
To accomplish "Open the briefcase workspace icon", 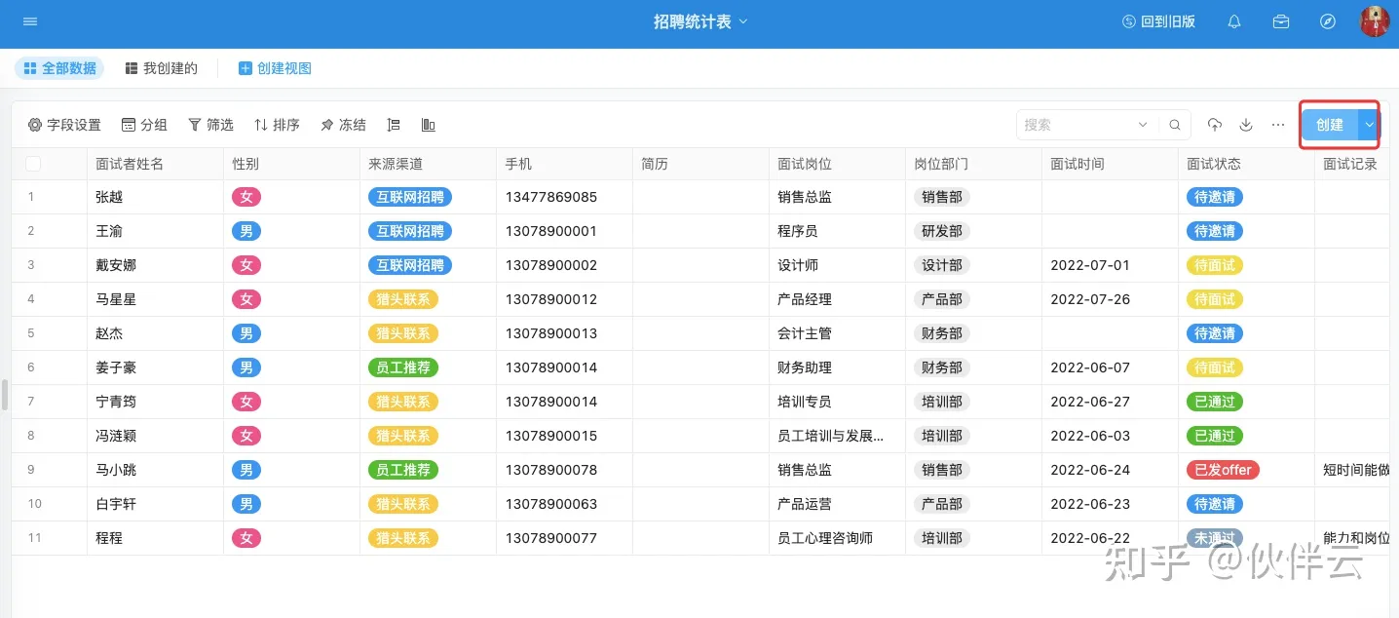I will (1281, 21).
